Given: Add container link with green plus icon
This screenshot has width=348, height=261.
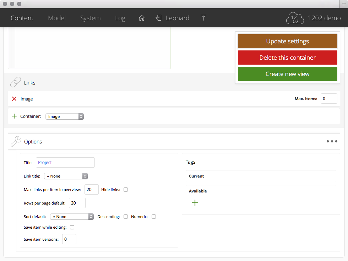Looking at the screenshot, I should [14, 116].
